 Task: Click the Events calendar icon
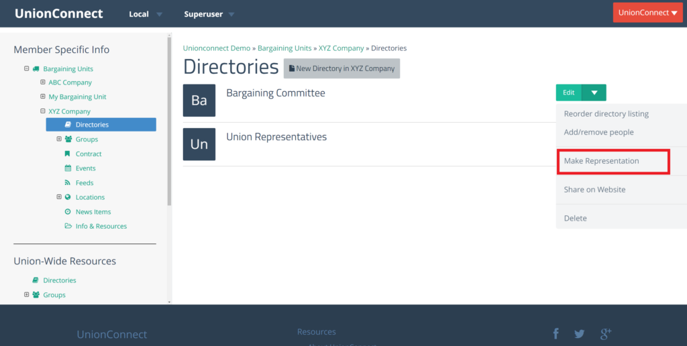click(x=68, y=168)
